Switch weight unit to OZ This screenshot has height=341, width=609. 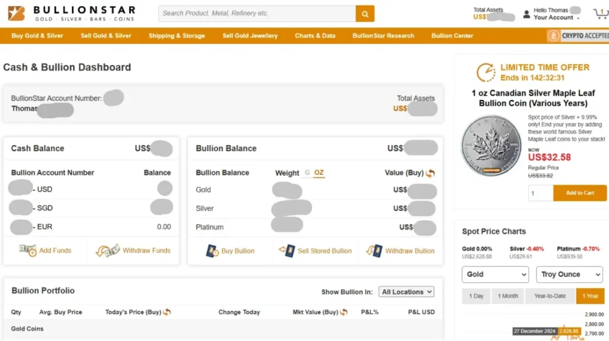tap(319, 173)
